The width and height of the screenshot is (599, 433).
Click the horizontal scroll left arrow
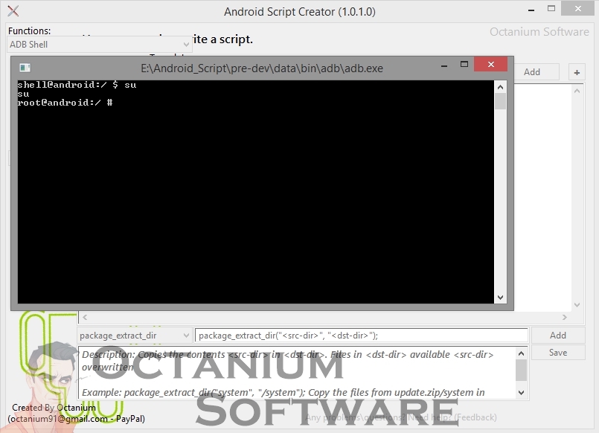point(85,317)
